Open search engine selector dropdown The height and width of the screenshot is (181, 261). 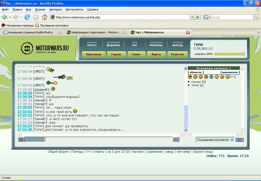[x=209, y=17]
